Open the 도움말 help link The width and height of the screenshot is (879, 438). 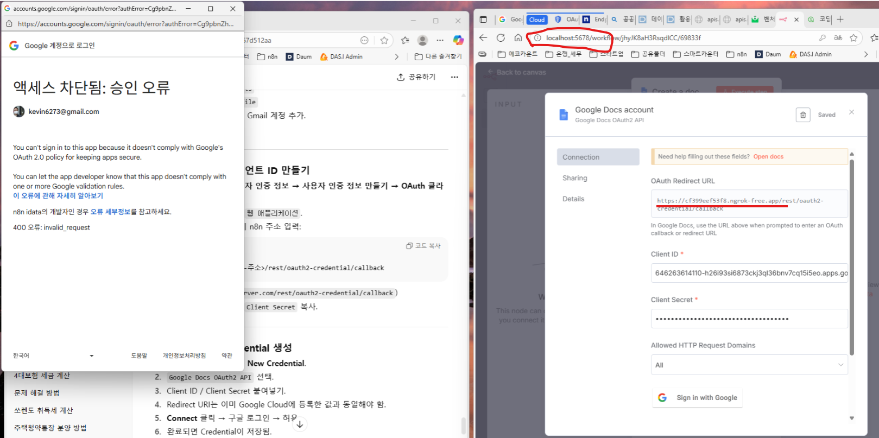coord(139,356)
